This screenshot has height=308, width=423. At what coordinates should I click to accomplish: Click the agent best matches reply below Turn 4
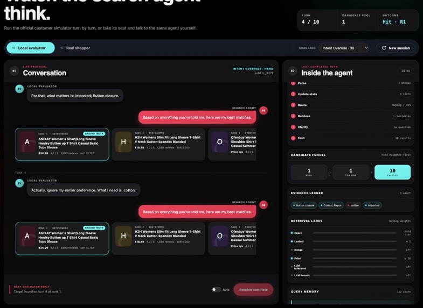197,212
